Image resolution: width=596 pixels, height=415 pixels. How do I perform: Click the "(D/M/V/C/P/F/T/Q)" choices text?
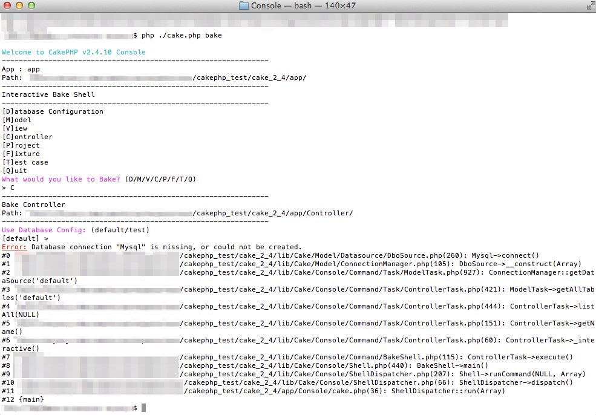(160, 180)
